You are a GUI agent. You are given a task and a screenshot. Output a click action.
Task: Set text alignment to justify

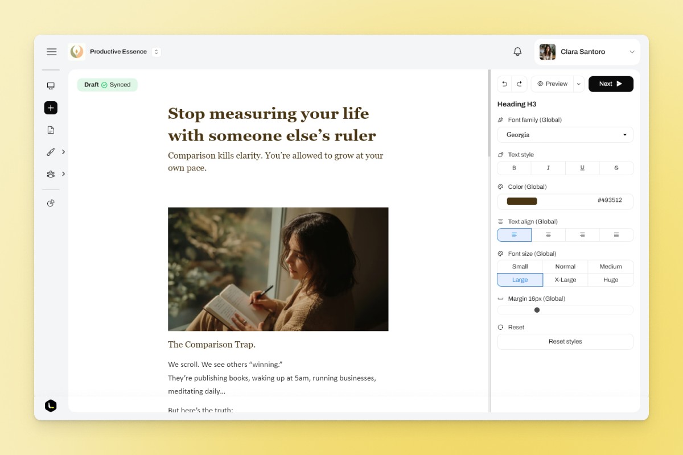(616, 235)
